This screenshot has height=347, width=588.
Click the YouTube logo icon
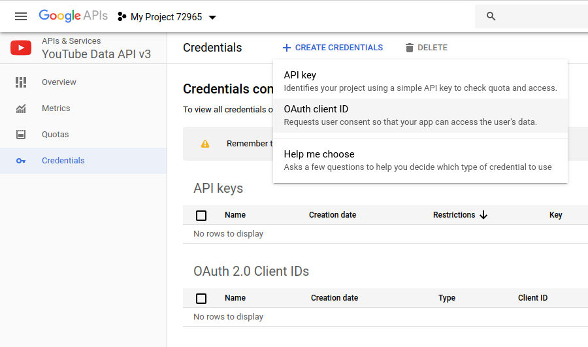[21, 48]
